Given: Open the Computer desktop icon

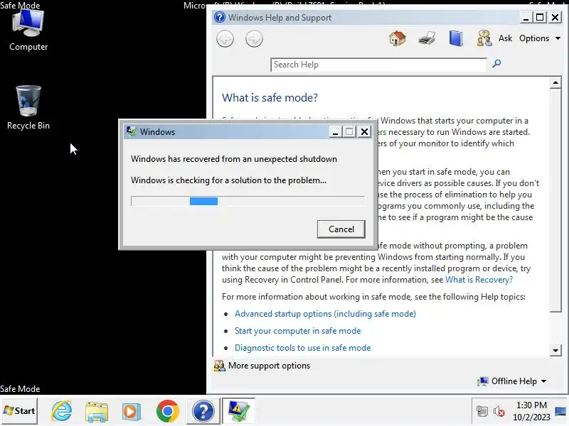Looking at the screenshot, I should tap(28, 31).
